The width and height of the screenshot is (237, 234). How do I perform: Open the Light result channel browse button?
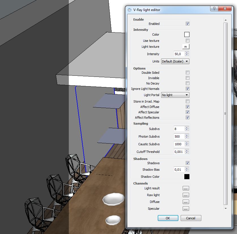pyautogui.click(x=186, y=188)
